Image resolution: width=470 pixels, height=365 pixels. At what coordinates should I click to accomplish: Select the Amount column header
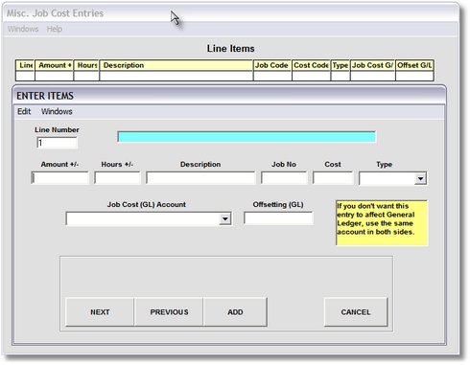click(55, 65)
